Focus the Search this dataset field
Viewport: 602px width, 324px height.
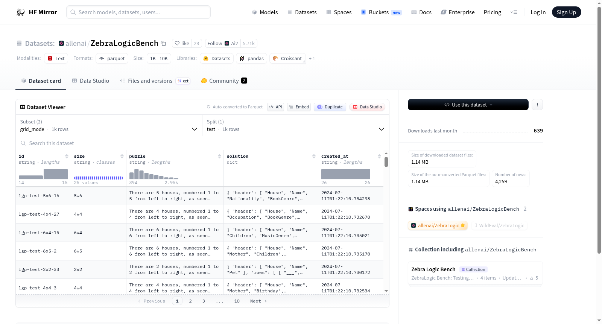[202, 143]
